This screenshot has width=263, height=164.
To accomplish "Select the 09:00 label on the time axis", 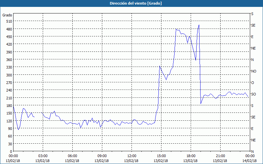I will point(102,156).
